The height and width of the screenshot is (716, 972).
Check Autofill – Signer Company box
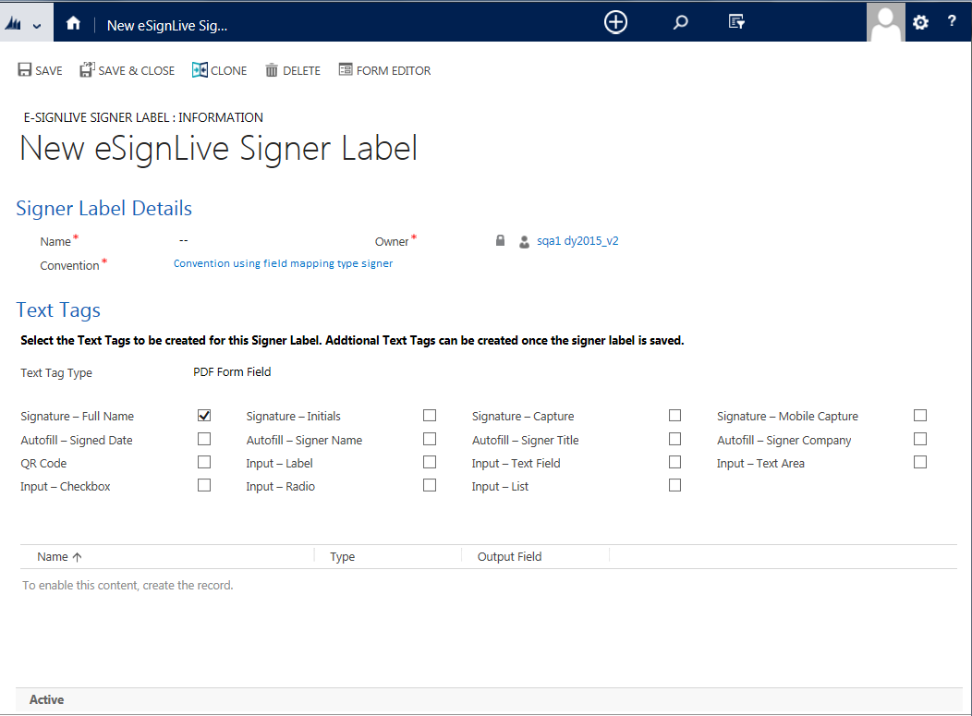pos(920,439)
